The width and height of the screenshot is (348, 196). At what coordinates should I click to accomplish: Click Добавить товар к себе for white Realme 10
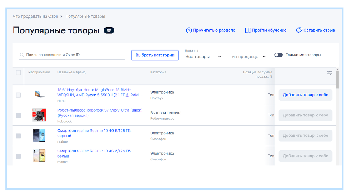305,156
